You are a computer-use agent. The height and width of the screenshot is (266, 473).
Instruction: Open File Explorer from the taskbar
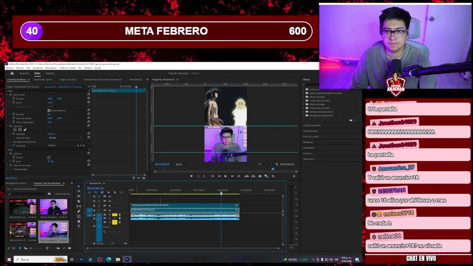pyautogui.click(x=118, y=259)
